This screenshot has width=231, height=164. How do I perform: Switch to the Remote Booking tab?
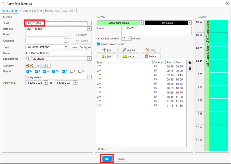pyautogui.click(x=31, y=11)
